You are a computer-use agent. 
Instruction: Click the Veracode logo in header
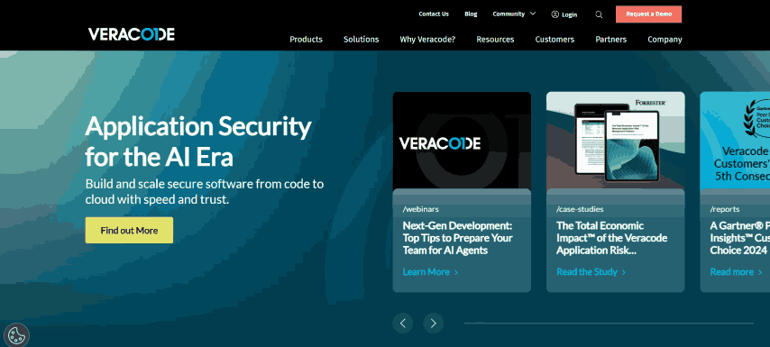click(131, 34)
